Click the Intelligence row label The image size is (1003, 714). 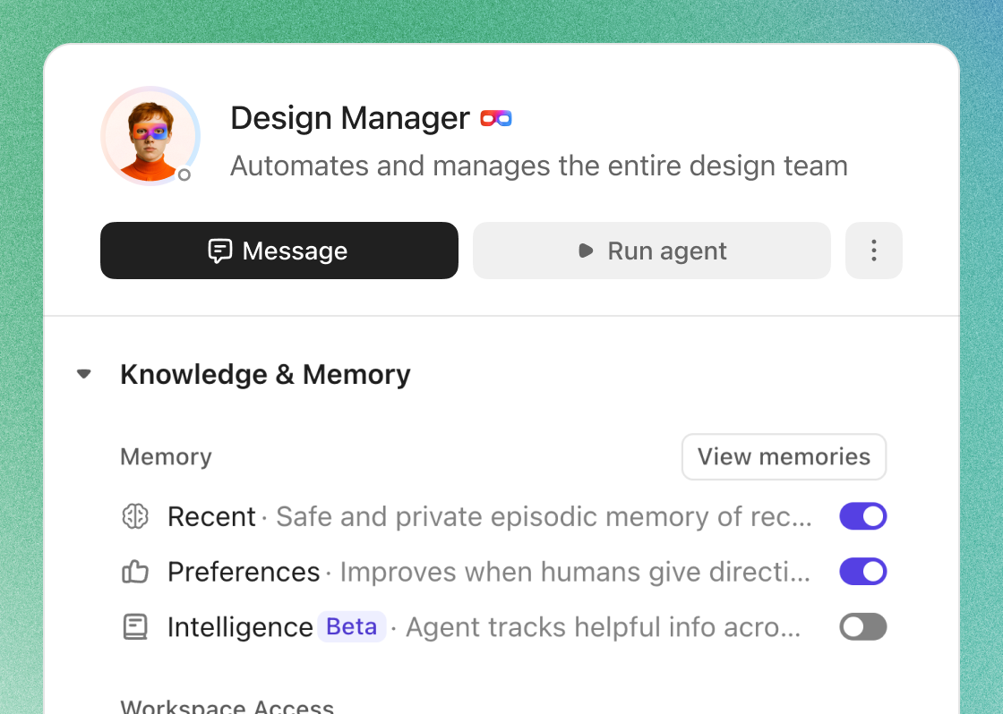pos(239,627)
